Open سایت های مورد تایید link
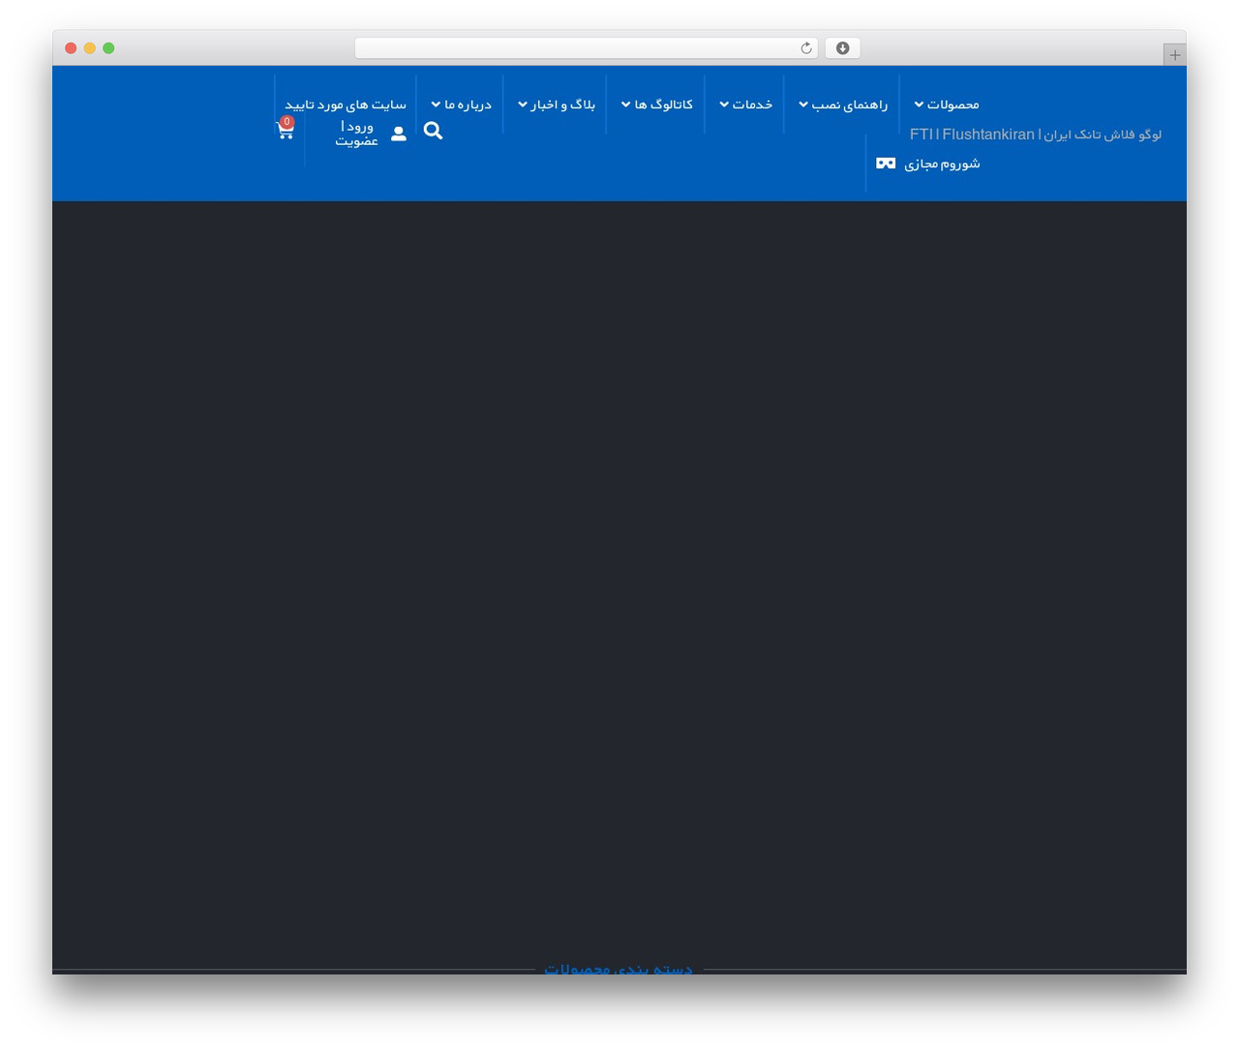1239x1049 pixels. pyautogui.click(x=346, y=105)
